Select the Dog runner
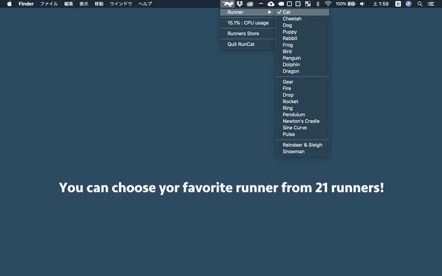 (302, 25)
